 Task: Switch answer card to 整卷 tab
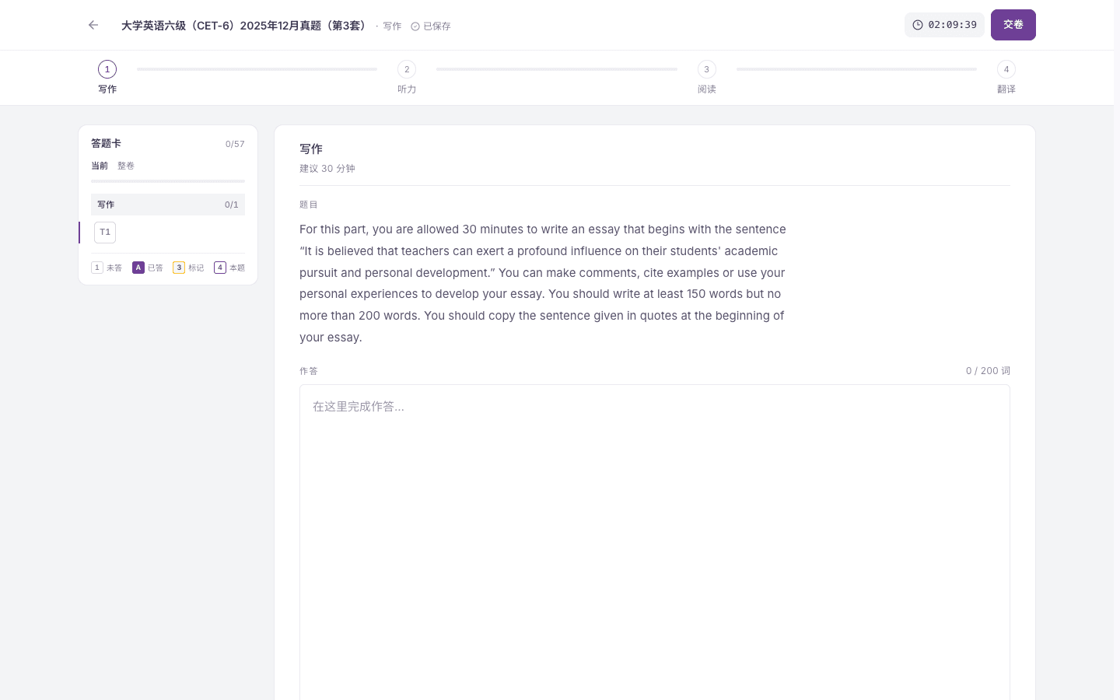coord(126,166)
